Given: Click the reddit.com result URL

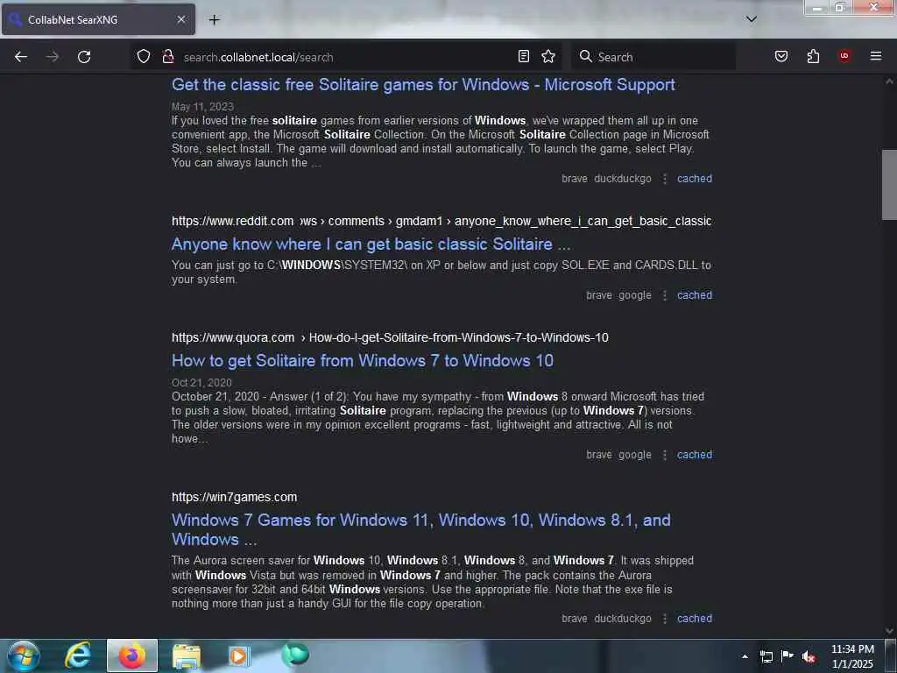Looking at the screenshot, I should click(x=441, y=221).
